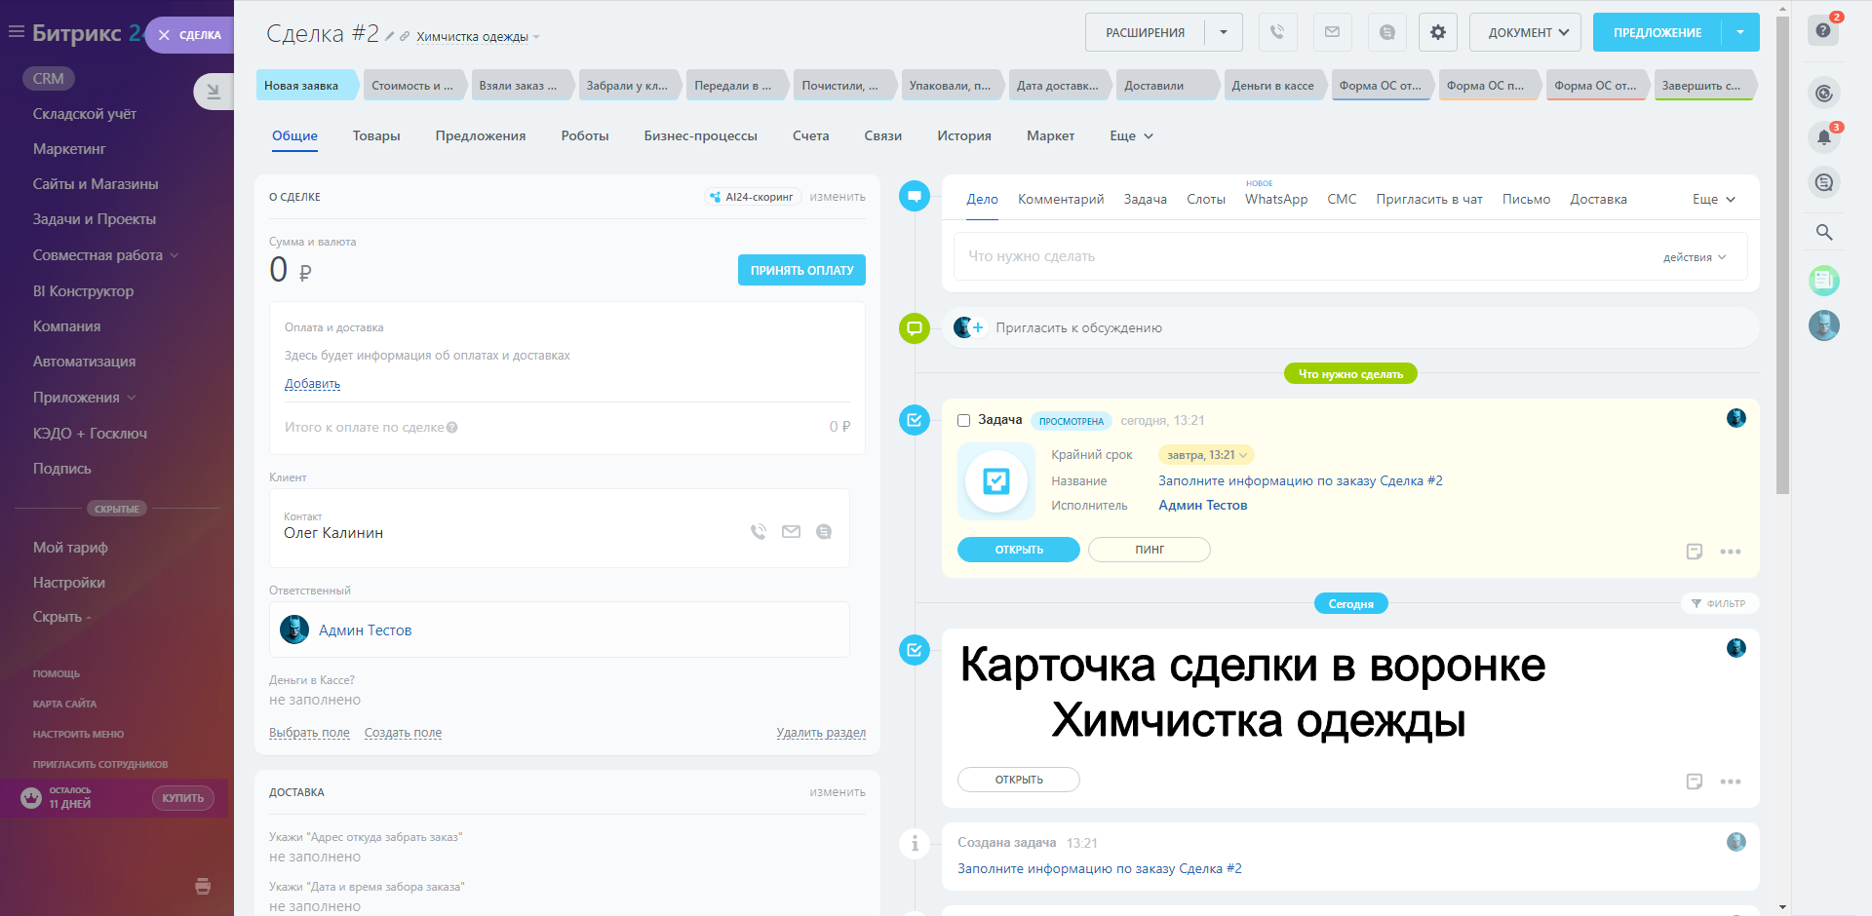Click the search magnifier in right sidebar
The width and height of the screenshot is (1872, 916).
tap(1823, 232)
